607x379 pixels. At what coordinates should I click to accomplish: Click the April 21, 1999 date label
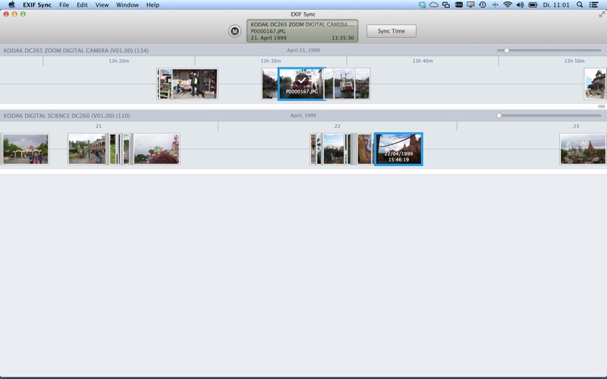[x=303, y=50]
